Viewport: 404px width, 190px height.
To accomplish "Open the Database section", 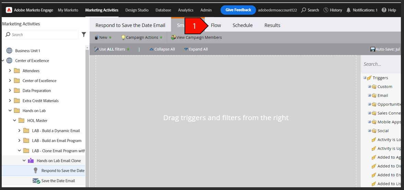I will pyautogui.click(x=163, y=10).
